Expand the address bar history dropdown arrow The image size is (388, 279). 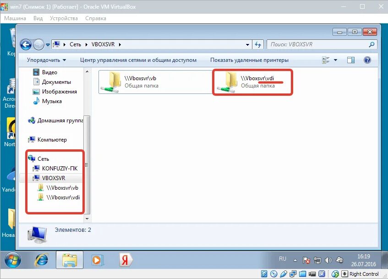point(247,45)
